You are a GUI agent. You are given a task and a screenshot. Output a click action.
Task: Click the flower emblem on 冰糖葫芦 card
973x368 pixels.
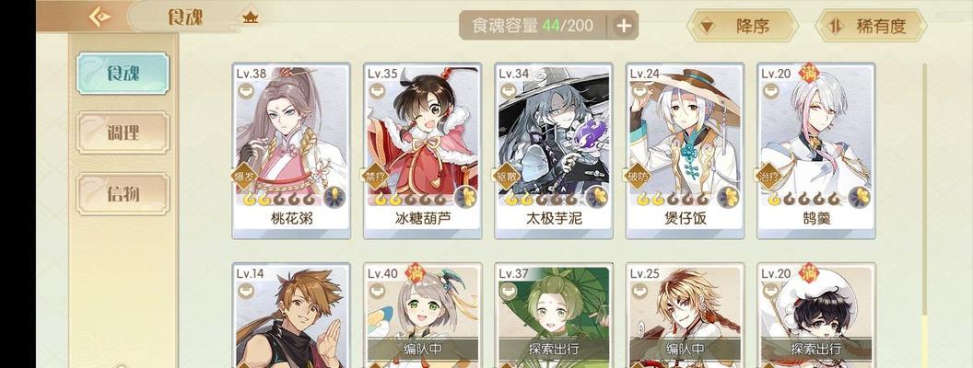pos(466,197)
